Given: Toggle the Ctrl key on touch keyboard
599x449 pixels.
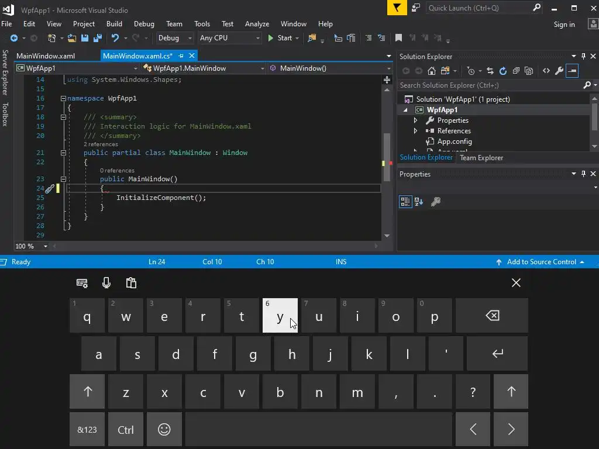Looking at the screenshot, I should (126, 430).
